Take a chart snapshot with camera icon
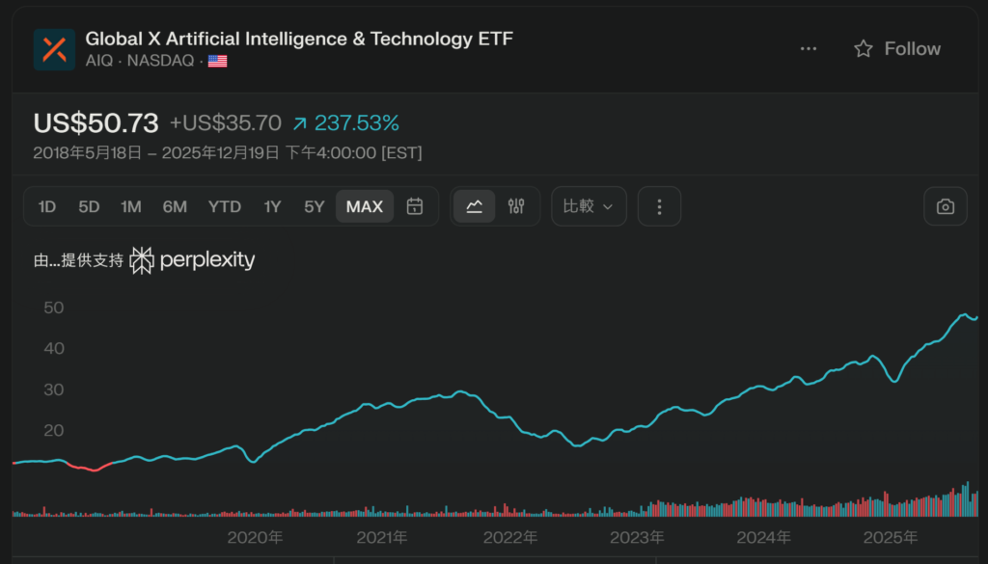This screenshot has width=988, height=564. click(946, 206)
